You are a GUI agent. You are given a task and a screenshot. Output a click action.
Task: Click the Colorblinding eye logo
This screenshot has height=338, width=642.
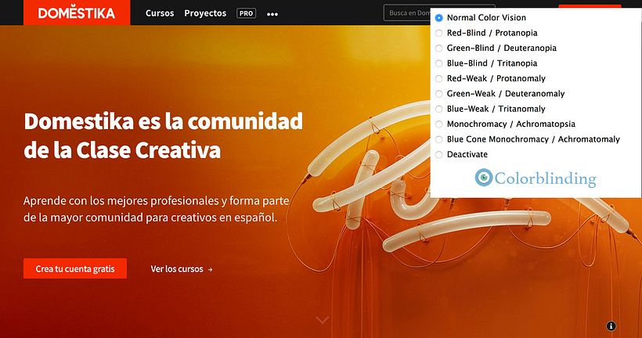pos(484,177)
